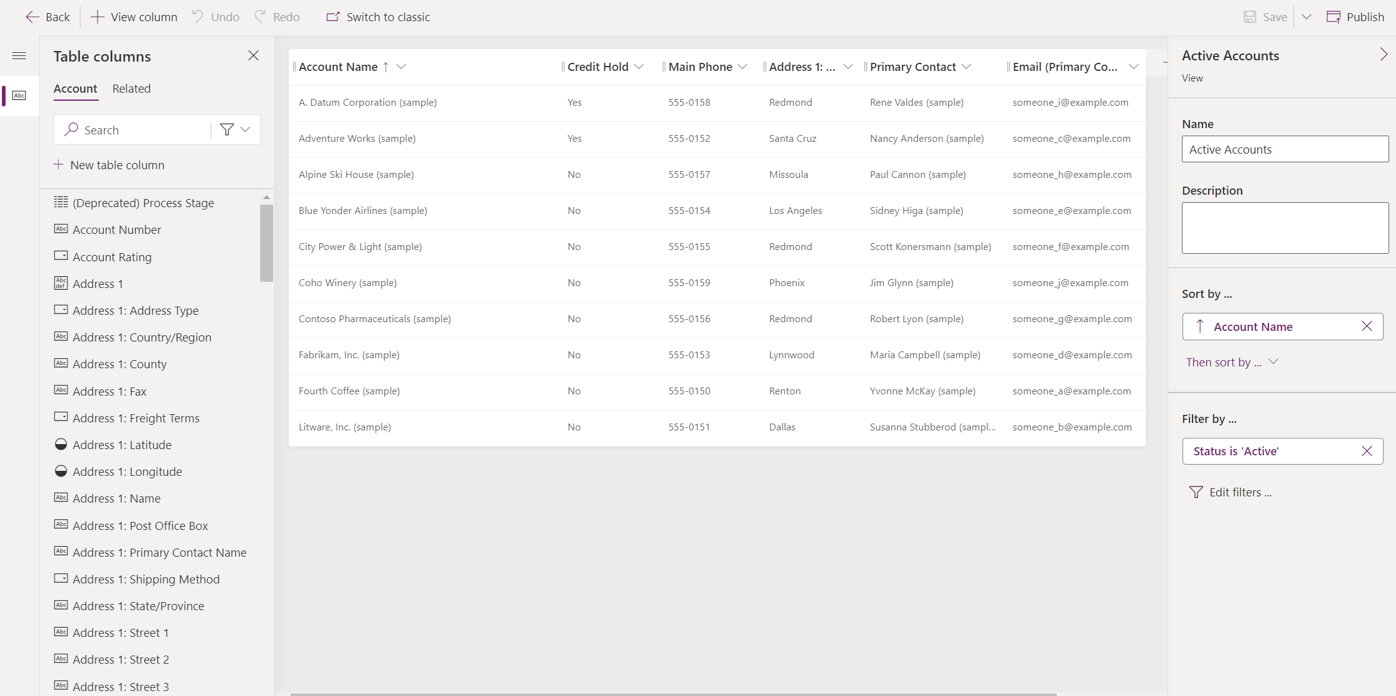
Task: Click the filter icon in table columns search
Action: 227,130
